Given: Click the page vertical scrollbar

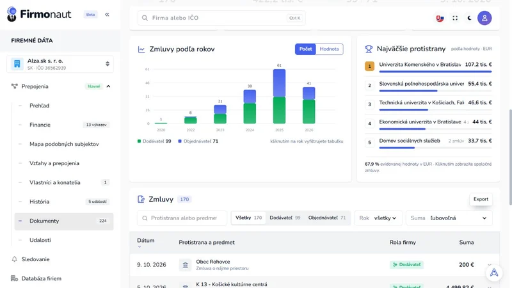Looking at the screenshot, I should [x=509, y=157].
